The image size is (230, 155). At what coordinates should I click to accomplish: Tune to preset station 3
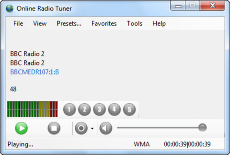(100, 109)
